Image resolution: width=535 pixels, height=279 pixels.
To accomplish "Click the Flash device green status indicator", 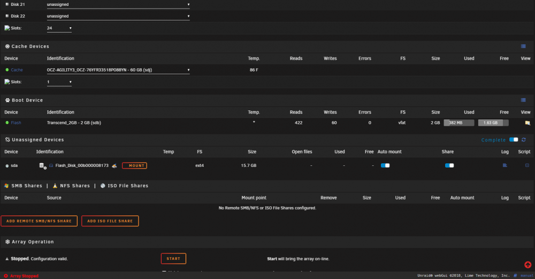I will coord(7,123).
